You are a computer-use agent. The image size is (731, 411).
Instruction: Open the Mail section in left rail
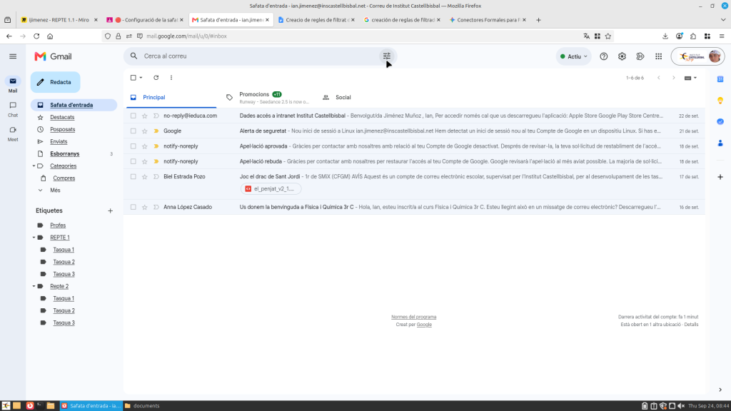tap(13, 85)
